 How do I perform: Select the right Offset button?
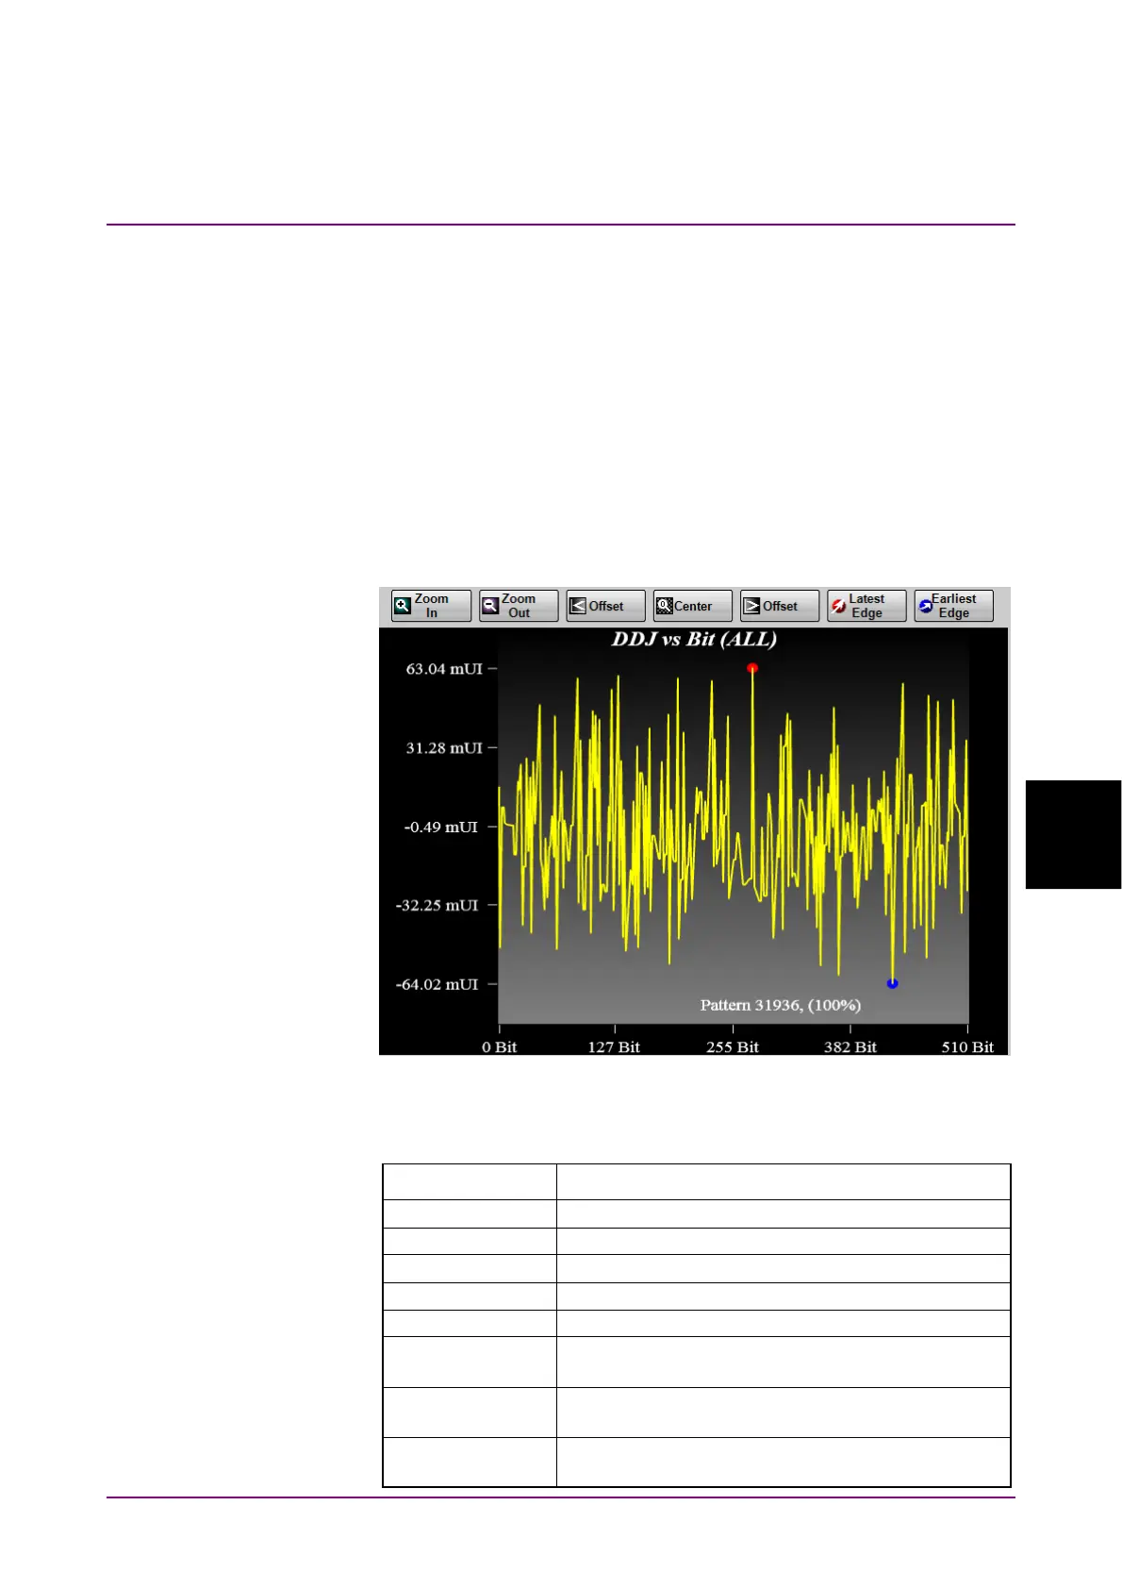click(x=779, y=606)
